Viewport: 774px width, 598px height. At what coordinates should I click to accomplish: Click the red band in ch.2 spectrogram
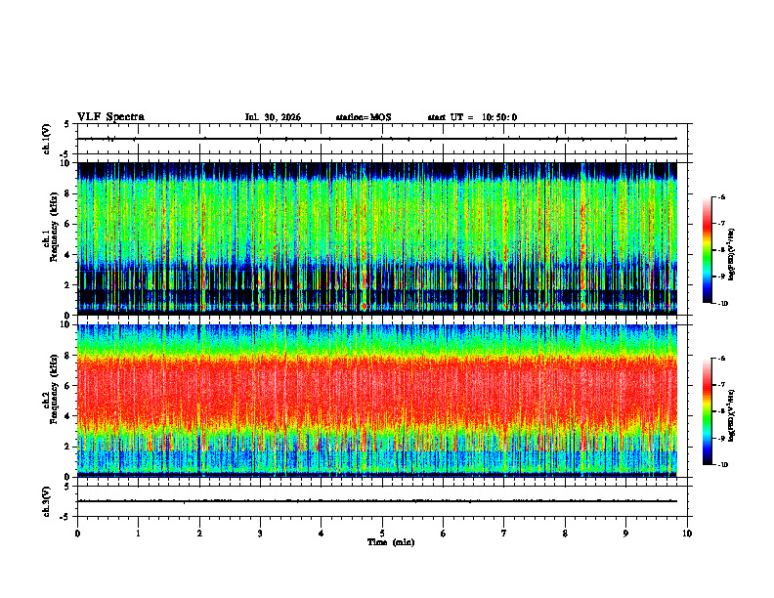377,390
